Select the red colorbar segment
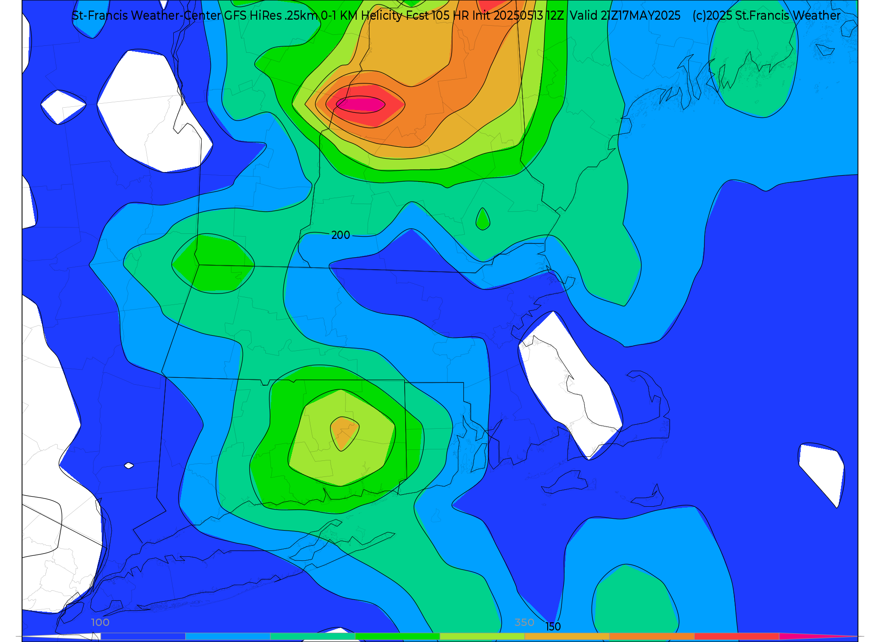Screen dimensions: 880x642 pos(737,636)
